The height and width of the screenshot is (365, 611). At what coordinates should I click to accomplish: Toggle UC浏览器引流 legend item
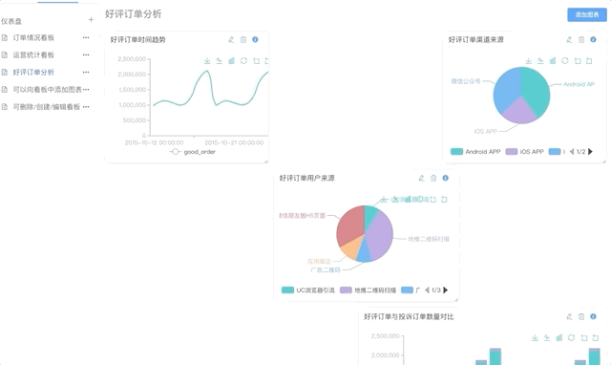tap(308, 290)
